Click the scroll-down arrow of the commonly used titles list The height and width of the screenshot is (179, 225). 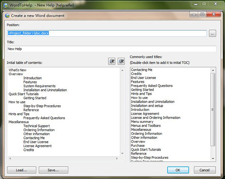(213, 159)
